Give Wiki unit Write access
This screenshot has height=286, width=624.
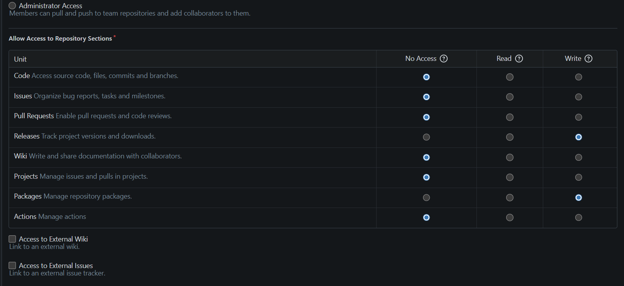pyautogui.click(x=578, y=158)
